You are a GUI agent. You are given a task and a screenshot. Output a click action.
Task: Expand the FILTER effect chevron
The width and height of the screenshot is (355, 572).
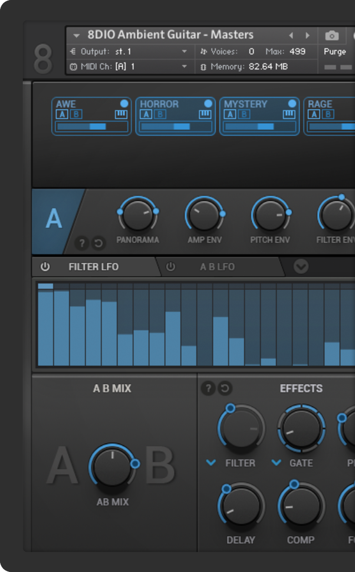[x=211, y=462]
